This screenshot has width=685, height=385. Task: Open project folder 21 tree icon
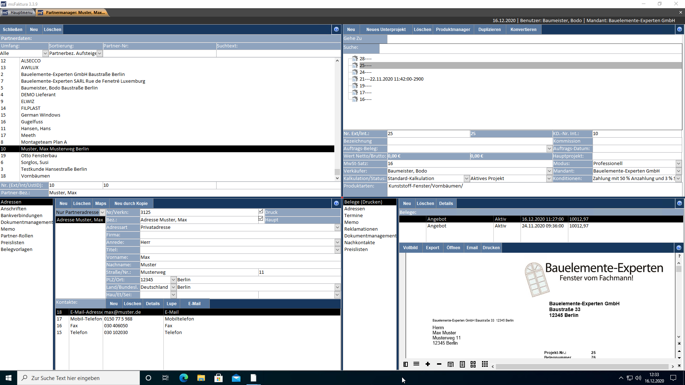[x=355, y=79]
